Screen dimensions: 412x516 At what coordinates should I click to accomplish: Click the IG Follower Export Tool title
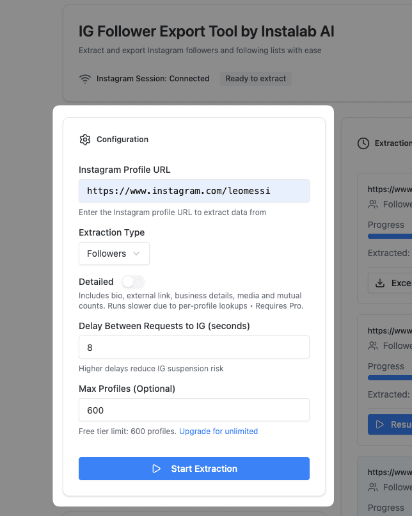click(x=207, y=32)
